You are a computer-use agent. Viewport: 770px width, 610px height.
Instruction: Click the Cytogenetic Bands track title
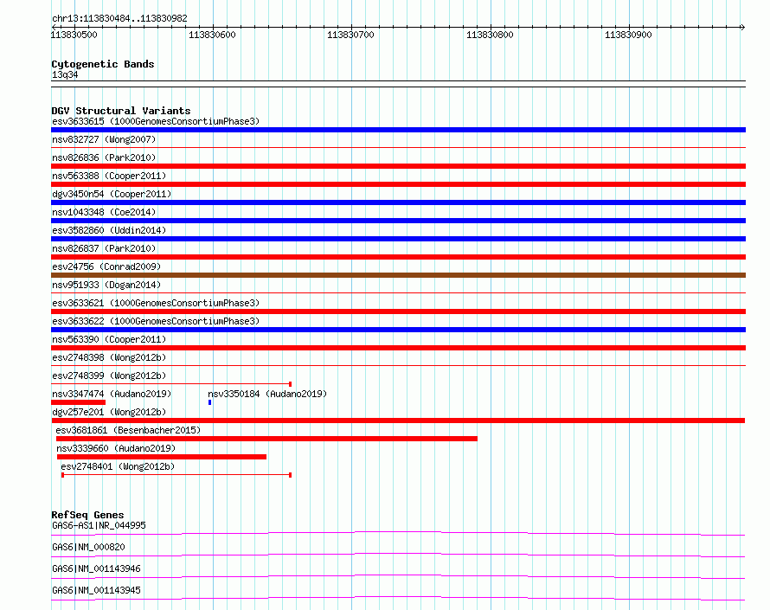point(103,64)
